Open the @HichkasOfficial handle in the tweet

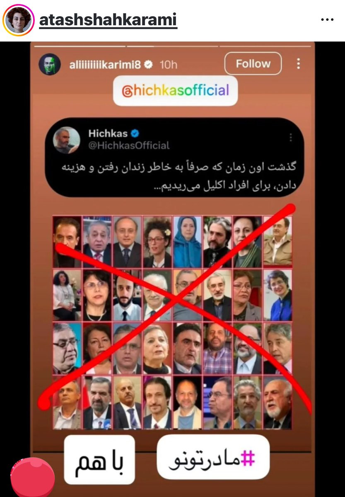pos(129,145)
